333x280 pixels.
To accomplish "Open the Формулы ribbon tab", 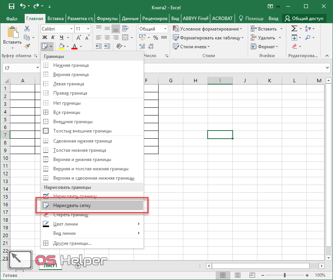I will 107,18.
